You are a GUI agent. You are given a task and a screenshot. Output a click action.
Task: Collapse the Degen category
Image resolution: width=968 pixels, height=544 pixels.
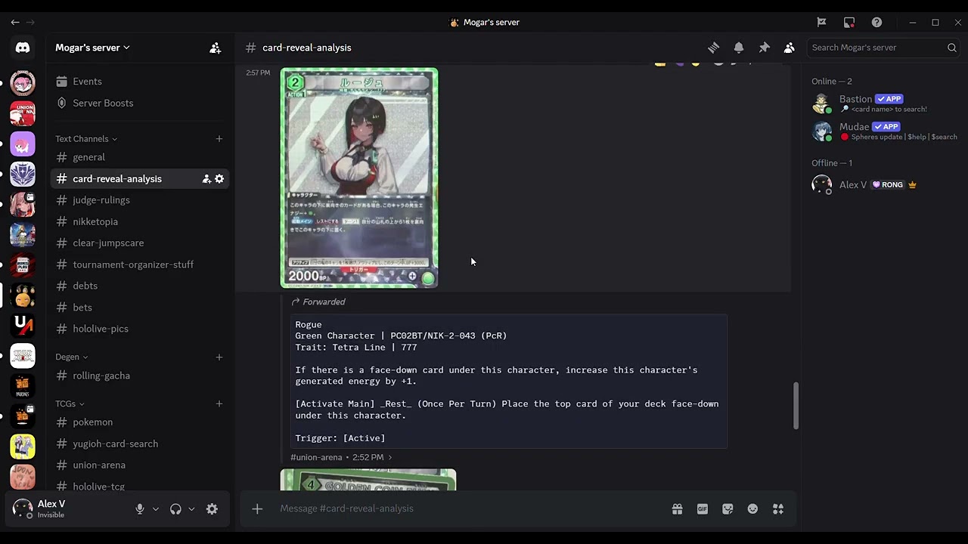click(72, 357)
